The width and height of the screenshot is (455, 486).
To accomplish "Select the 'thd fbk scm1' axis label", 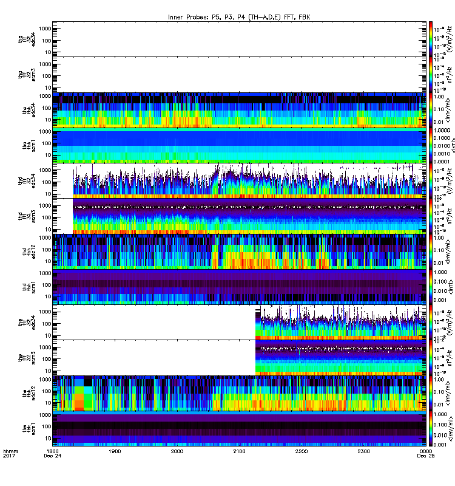I will [29, 287].
